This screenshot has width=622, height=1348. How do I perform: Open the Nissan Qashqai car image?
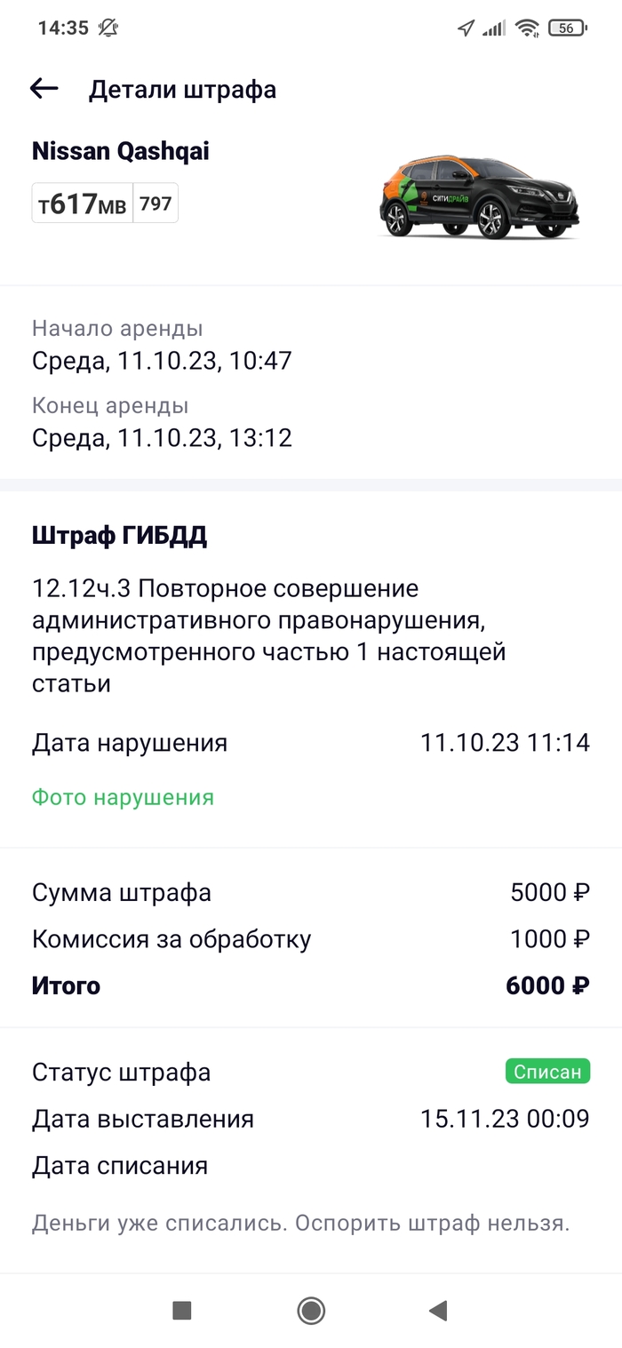[x=480, y=197]
